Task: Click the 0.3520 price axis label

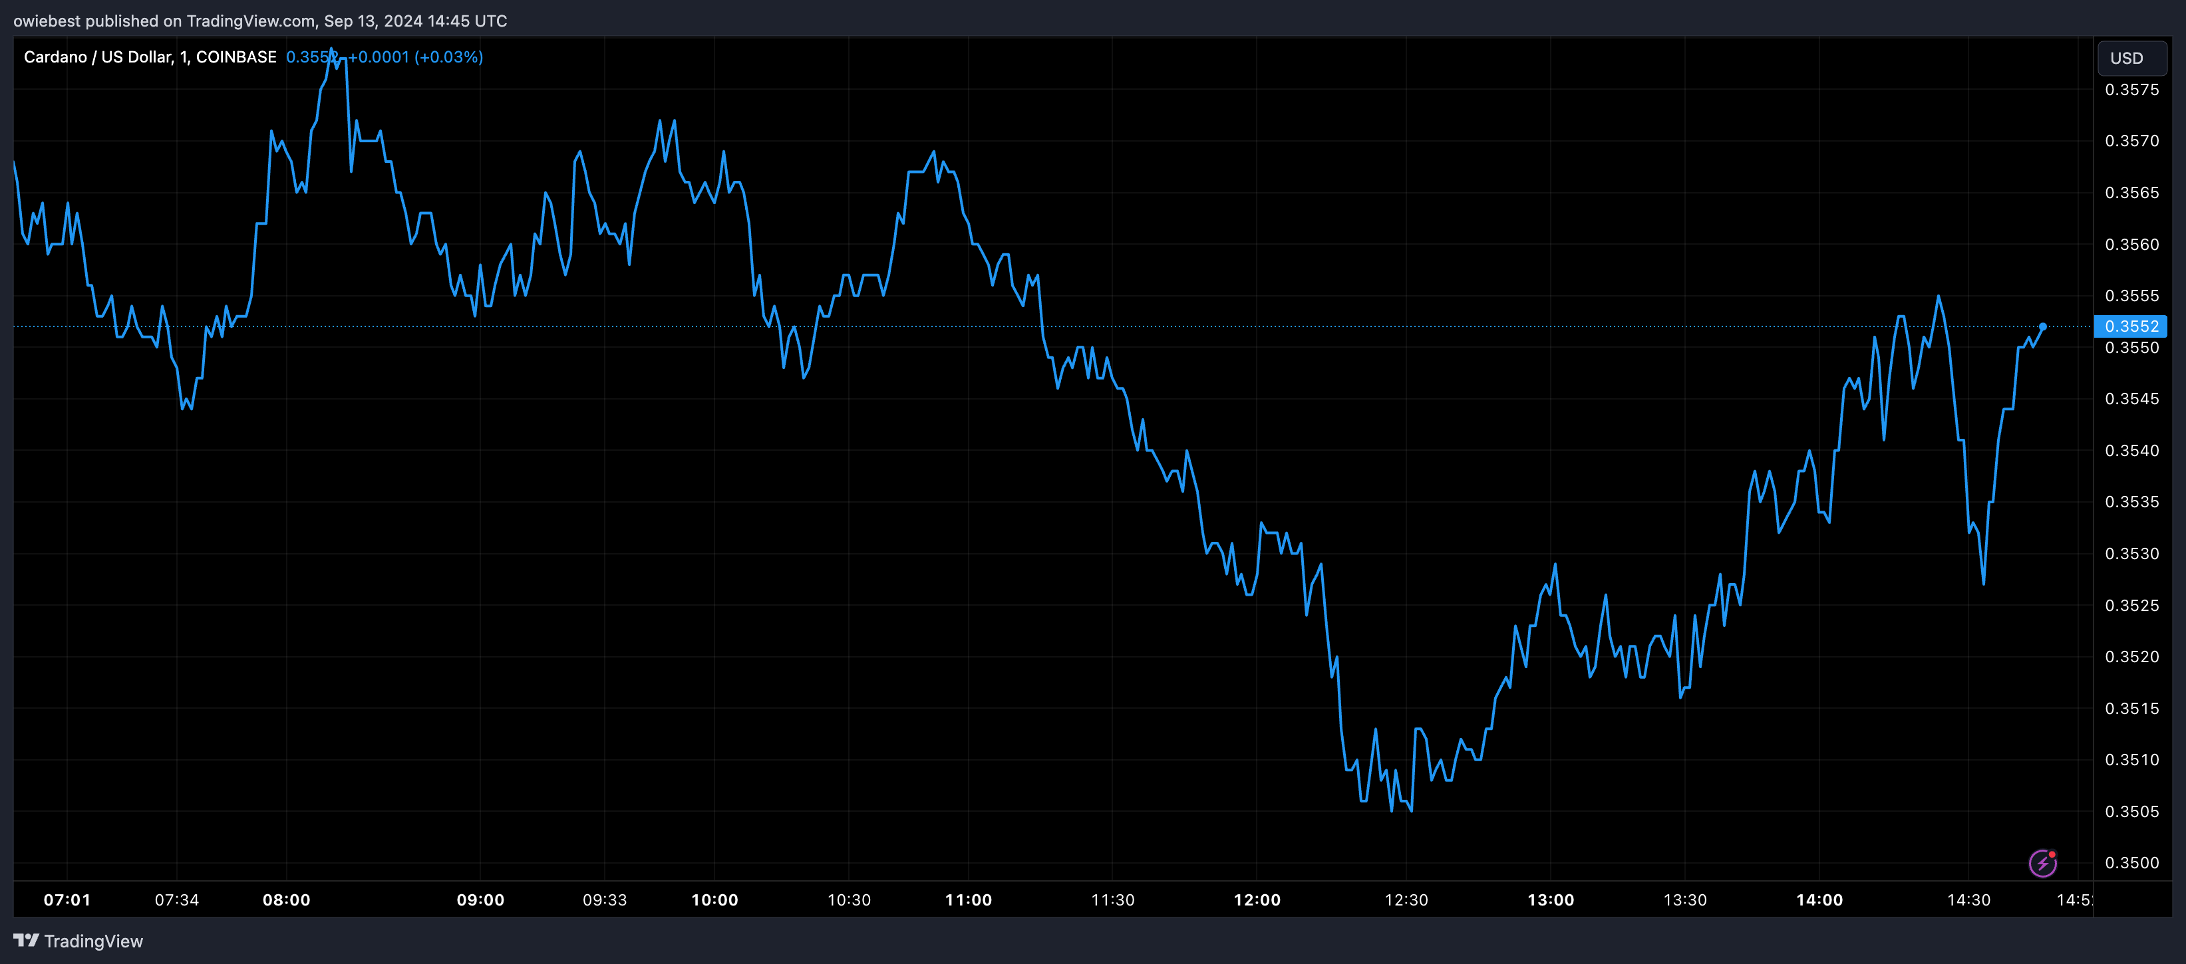Action: (2131, 656)
